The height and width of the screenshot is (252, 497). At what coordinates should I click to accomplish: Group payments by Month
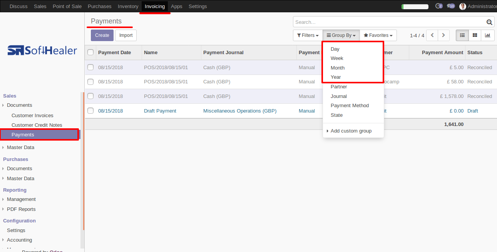338,68
